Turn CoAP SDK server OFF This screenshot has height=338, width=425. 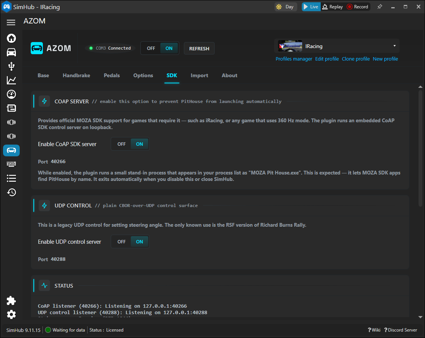click(121, 144)
